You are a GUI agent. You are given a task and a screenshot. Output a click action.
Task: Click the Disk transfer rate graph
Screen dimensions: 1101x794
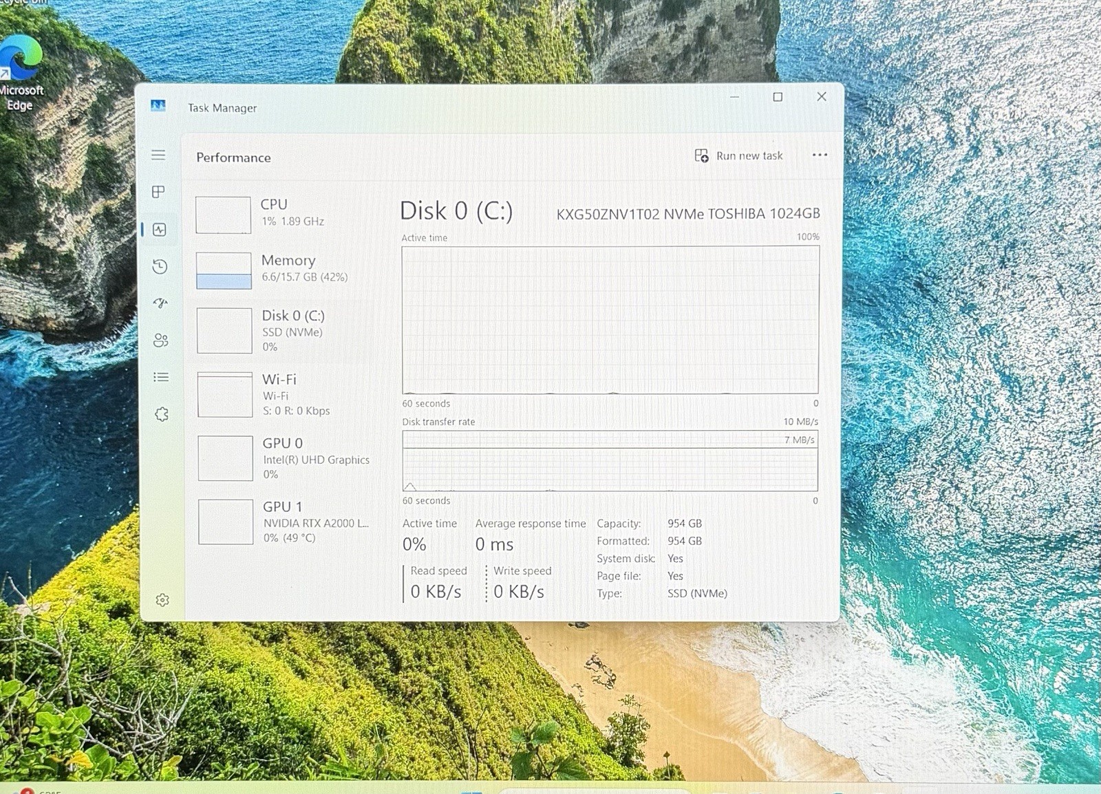[x=610, y=460]
